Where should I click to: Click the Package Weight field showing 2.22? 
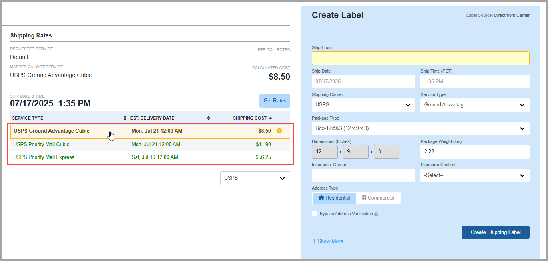tap(475, 152)
